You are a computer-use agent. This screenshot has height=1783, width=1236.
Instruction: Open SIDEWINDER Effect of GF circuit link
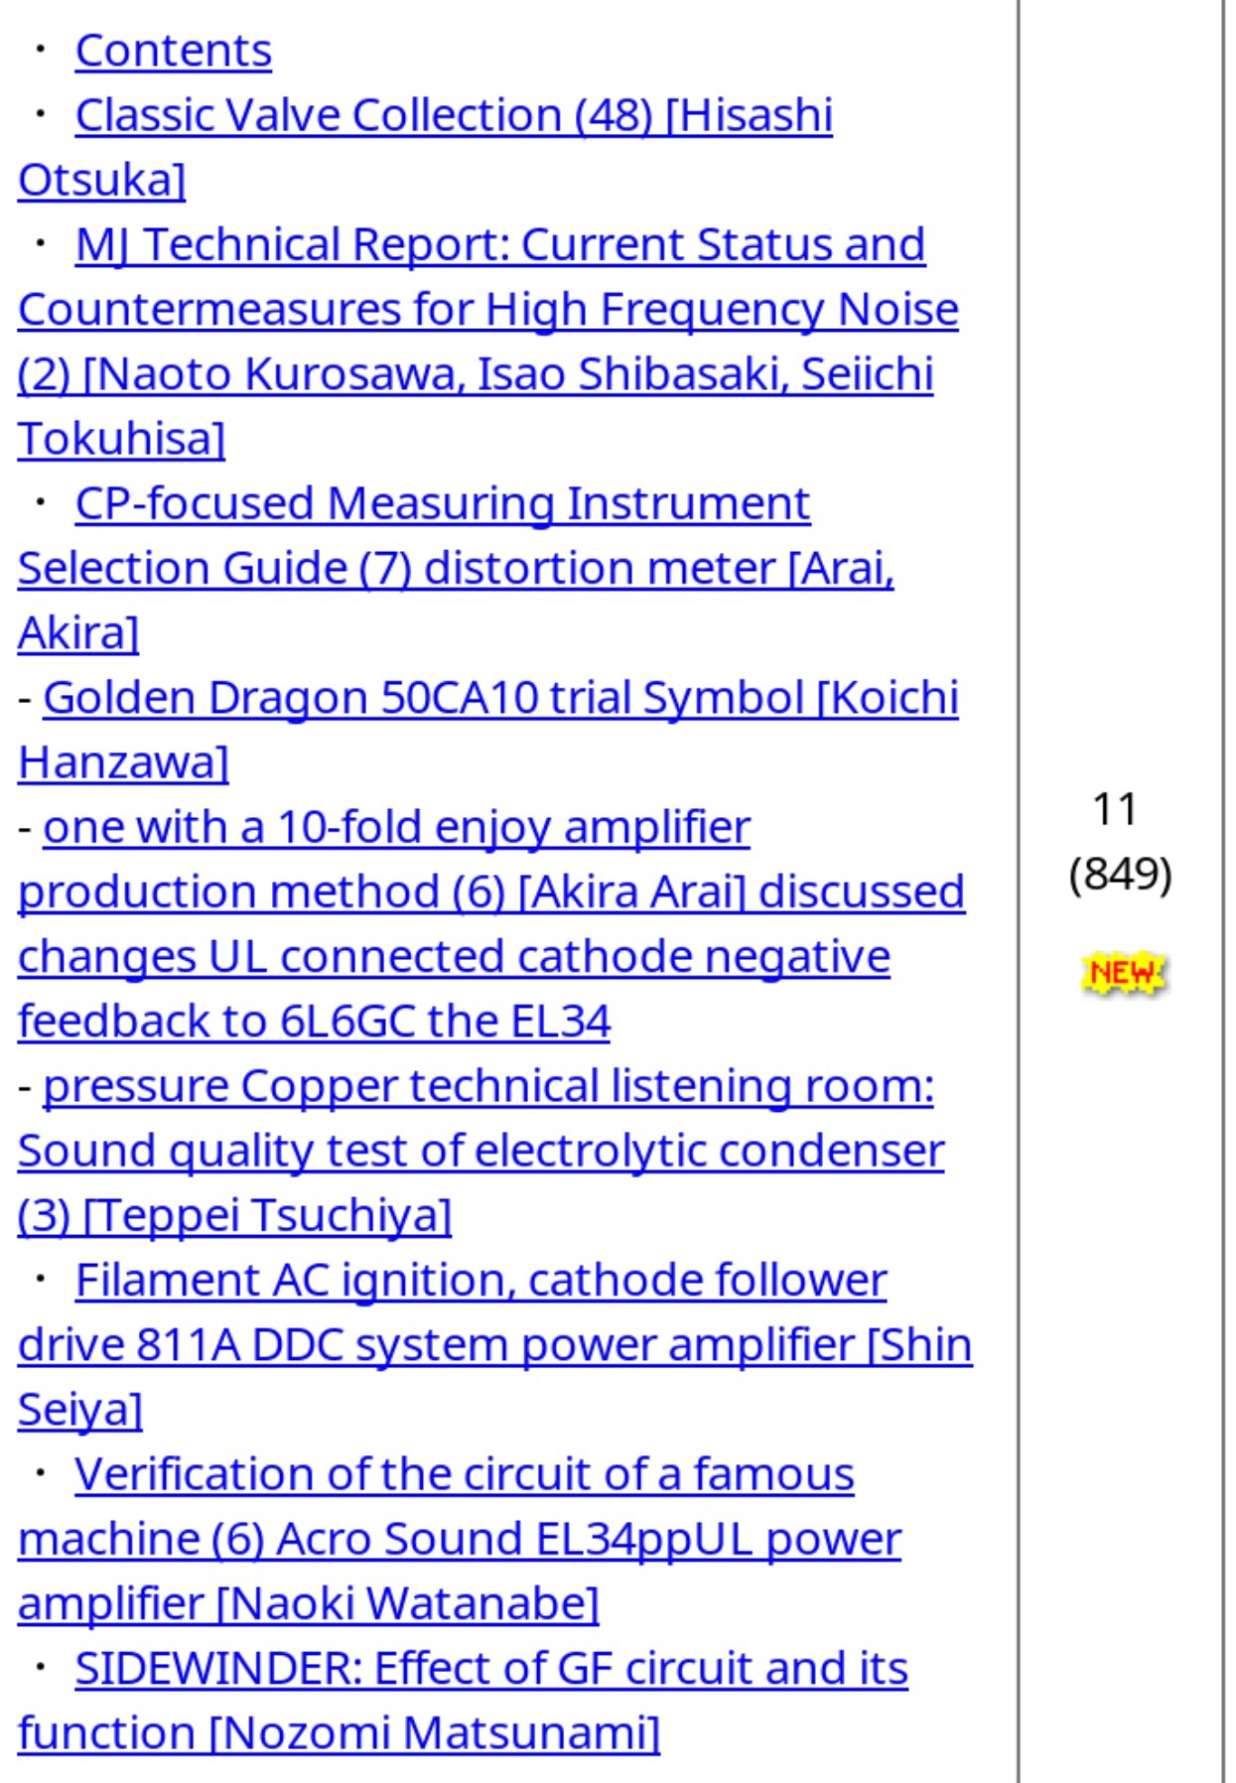pyautogui.click(x=491, y=1669)
